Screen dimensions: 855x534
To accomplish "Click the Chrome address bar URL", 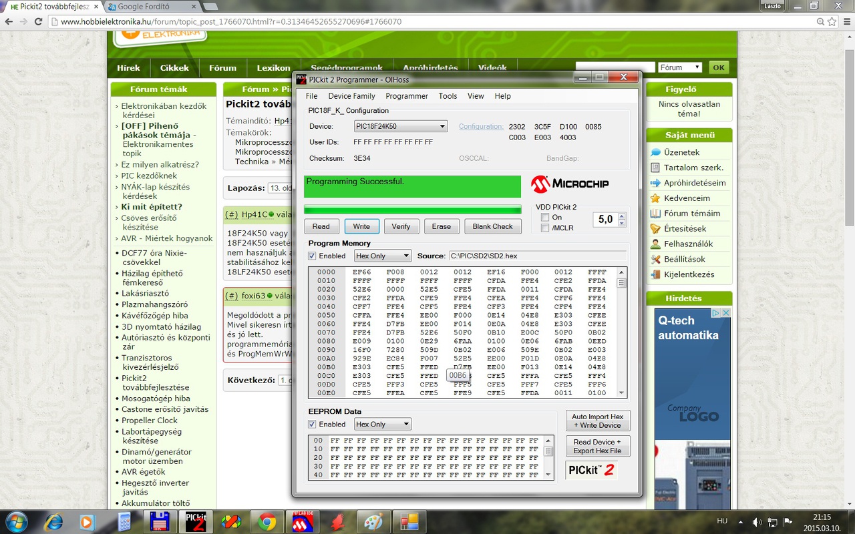I will click(231, 21).
